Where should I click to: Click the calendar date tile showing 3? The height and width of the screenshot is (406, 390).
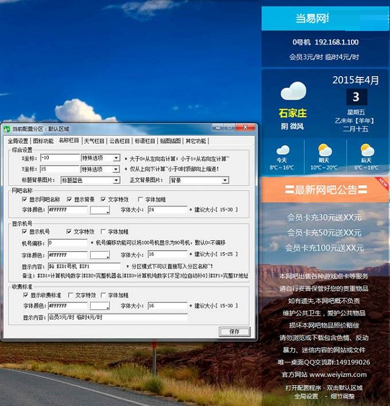pyautogui.click(x=356, y=97)
